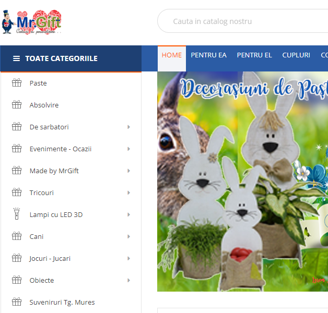
Task: Click the Cauta in catalog nostru search field
Action: [x=243, y=21]
